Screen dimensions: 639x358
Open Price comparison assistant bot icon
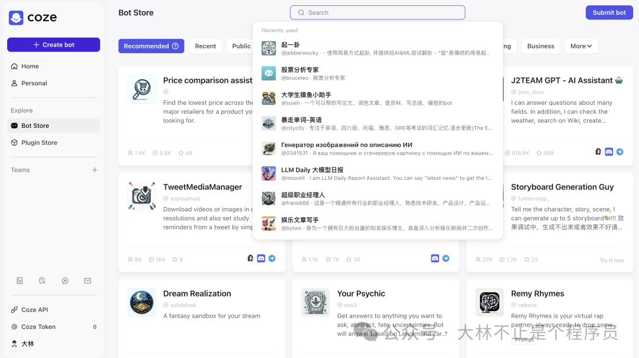coord(141,89)
